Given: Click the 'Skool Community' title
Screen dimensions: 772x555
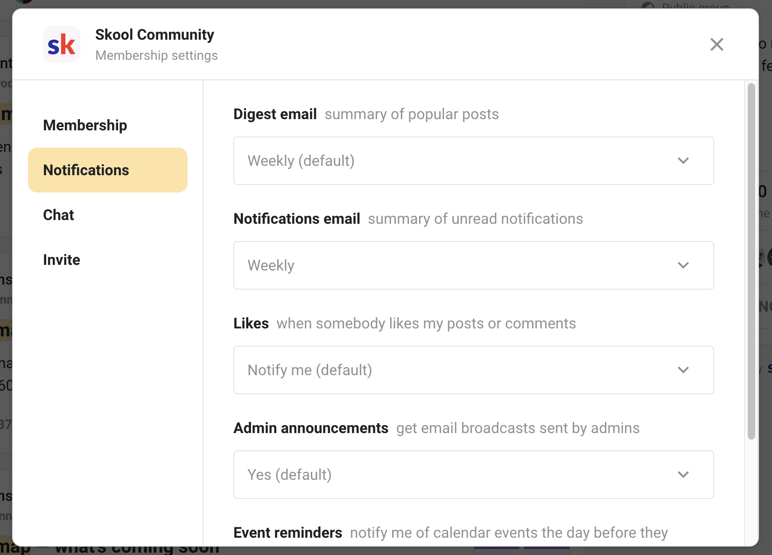Looking at the screenshot, I should (154, 35).
